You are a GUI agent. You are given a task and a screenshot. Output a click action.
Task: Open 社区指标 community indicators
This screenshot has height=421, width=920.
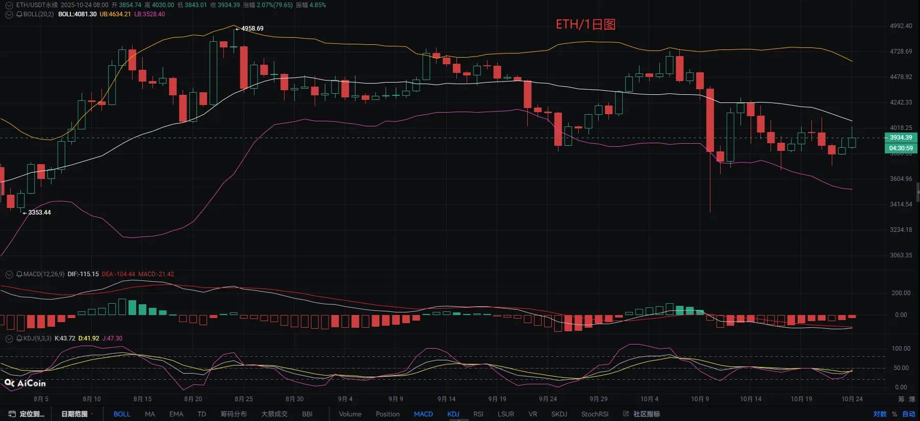click(x=647, y=414)
